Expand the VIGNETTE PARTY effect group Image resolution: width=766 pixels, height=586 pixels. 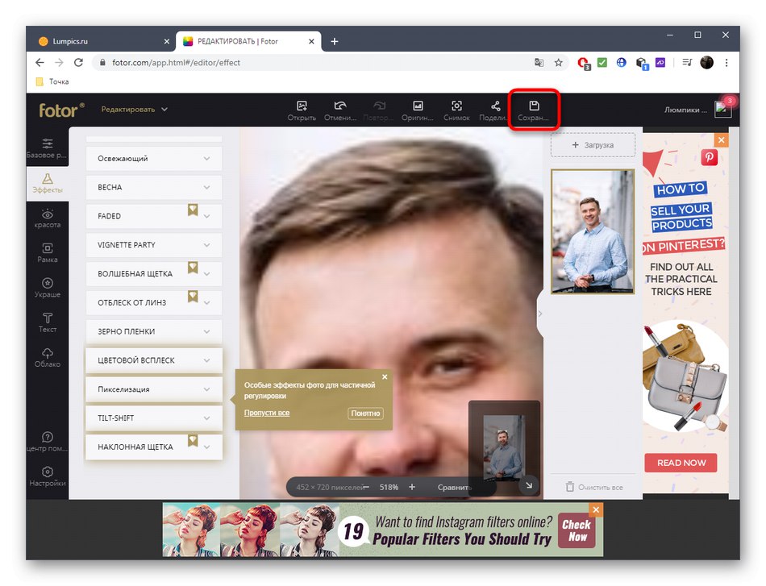click(x=154, y=245)
